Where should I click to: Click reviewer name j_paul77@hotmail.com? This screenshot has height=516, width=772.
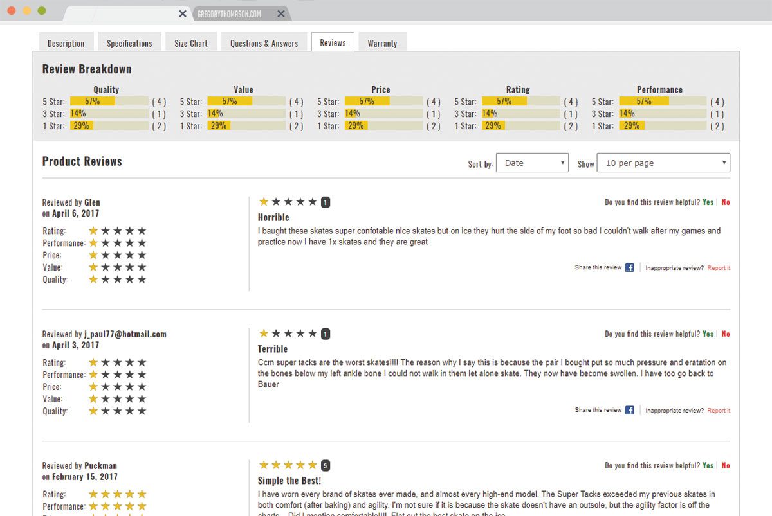[x=125, y=334]
